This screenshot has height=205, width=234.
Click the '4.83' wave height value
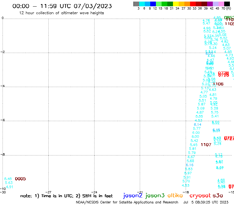click(226, 45)
